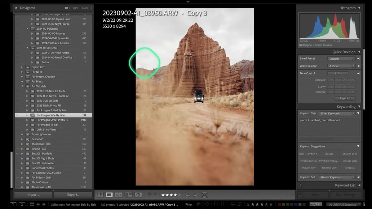Screen dimensions: 372x209
Task: Filter by purple color label
Action: pos(296,204)
